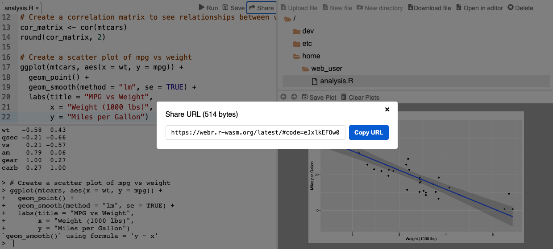Run the R script
The image size is (553, 249).
click(208, 8)
